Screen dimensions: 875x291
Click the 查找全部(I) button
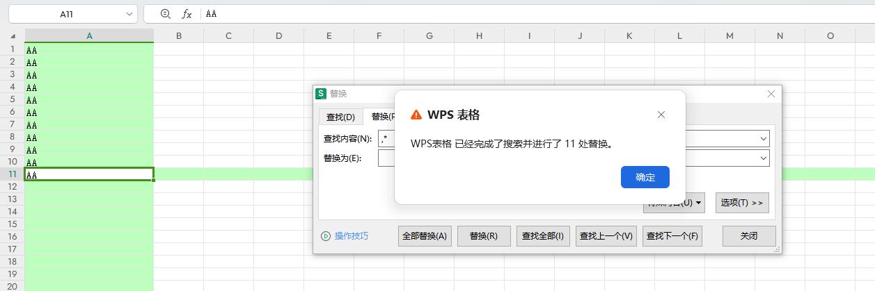tap(543, 236)
